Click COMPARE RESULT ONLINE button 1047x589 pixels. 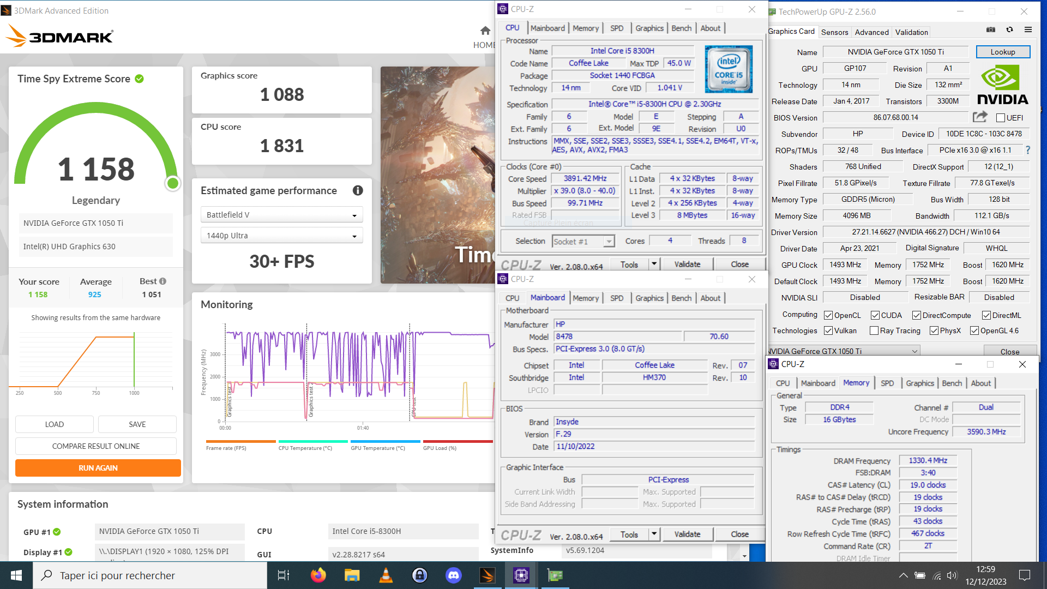coord(96,446)
